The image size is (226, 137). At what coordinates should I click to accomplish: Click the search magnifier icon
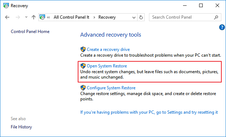click(x=216, y=17)
